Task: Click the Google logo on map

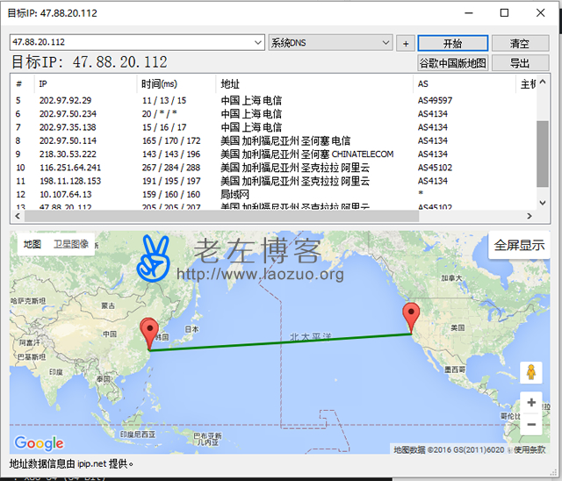Action: 40,443
